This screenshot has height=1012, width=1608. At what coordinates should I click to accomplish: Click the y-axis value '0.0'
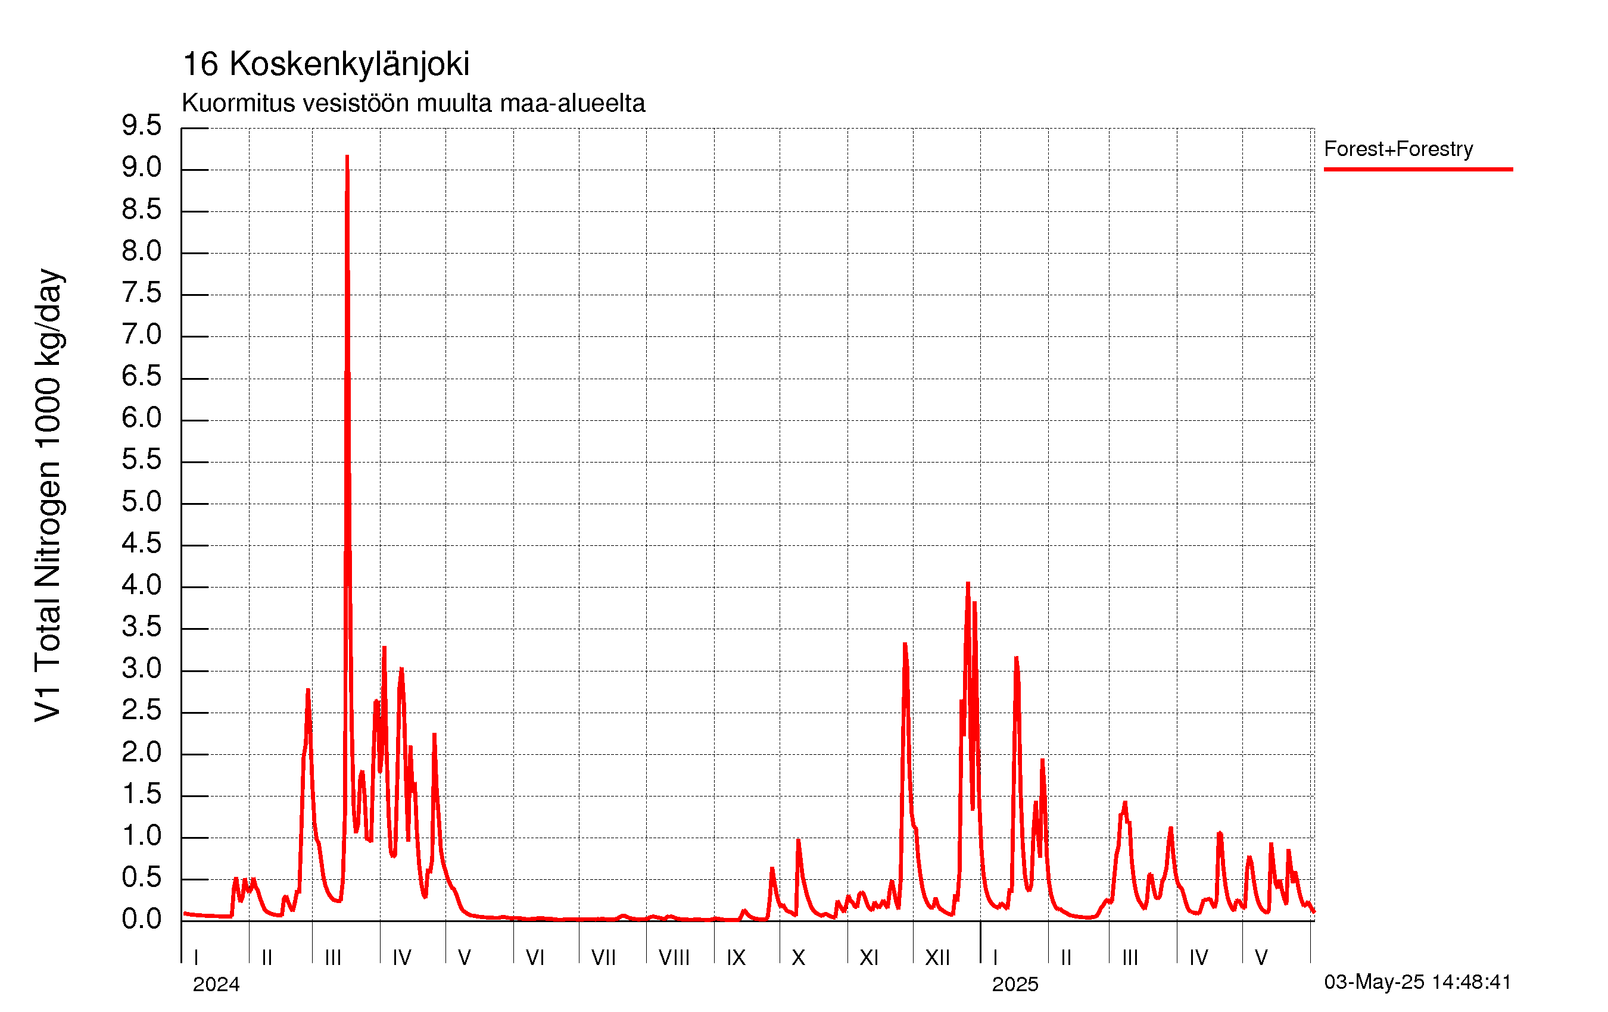point(142,919)
